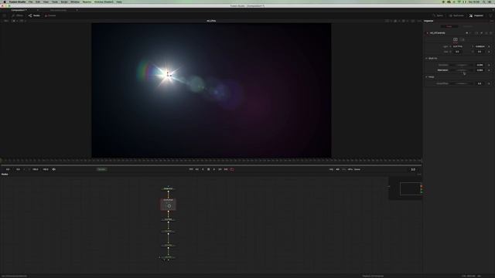Image resolution: width=495 pixels, height=278 pixels.
Task: Jump to the first frame
Action: (x=191, y=170)
